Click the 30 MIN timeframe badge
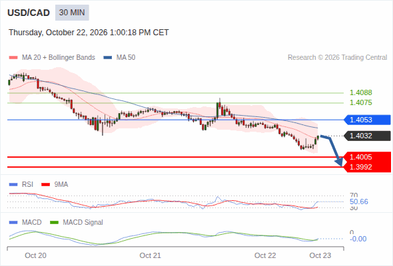The width and height of the screenshot is (393, 266). 72,13
